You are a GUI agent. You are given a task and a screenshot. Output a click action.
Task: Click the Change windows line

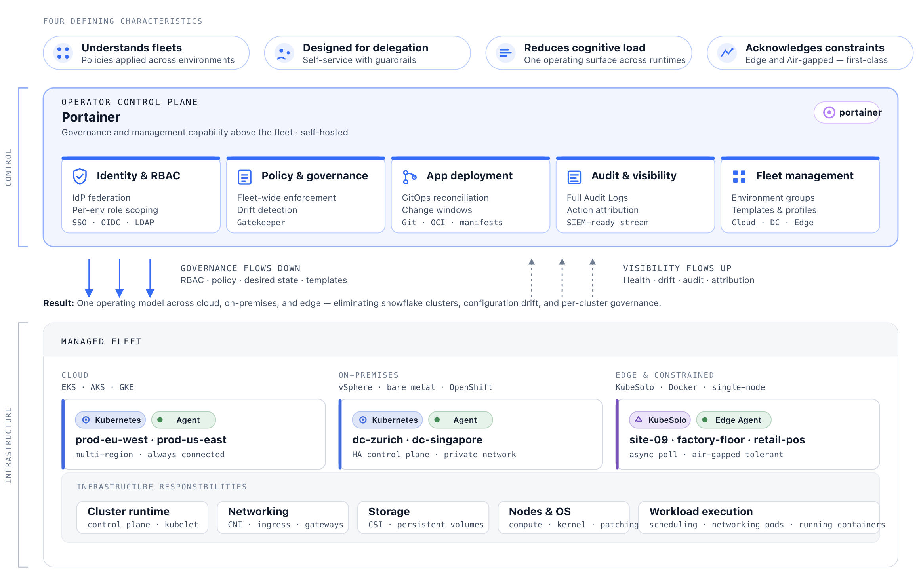click(437, 210)
